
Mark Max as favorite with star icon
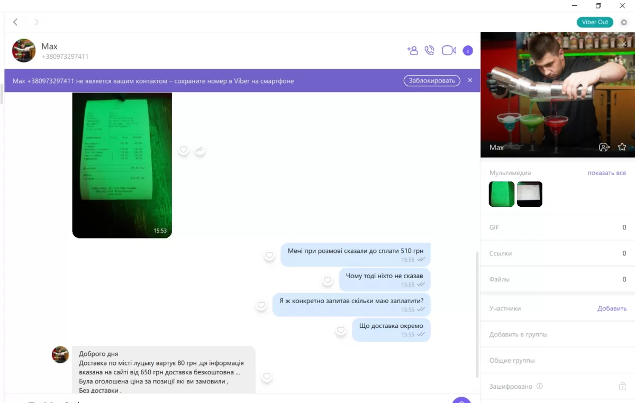point(622,147)
